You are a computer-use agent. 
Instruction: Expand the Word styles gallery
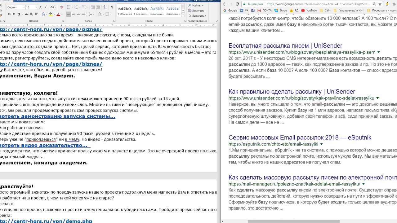pos(183,15)
